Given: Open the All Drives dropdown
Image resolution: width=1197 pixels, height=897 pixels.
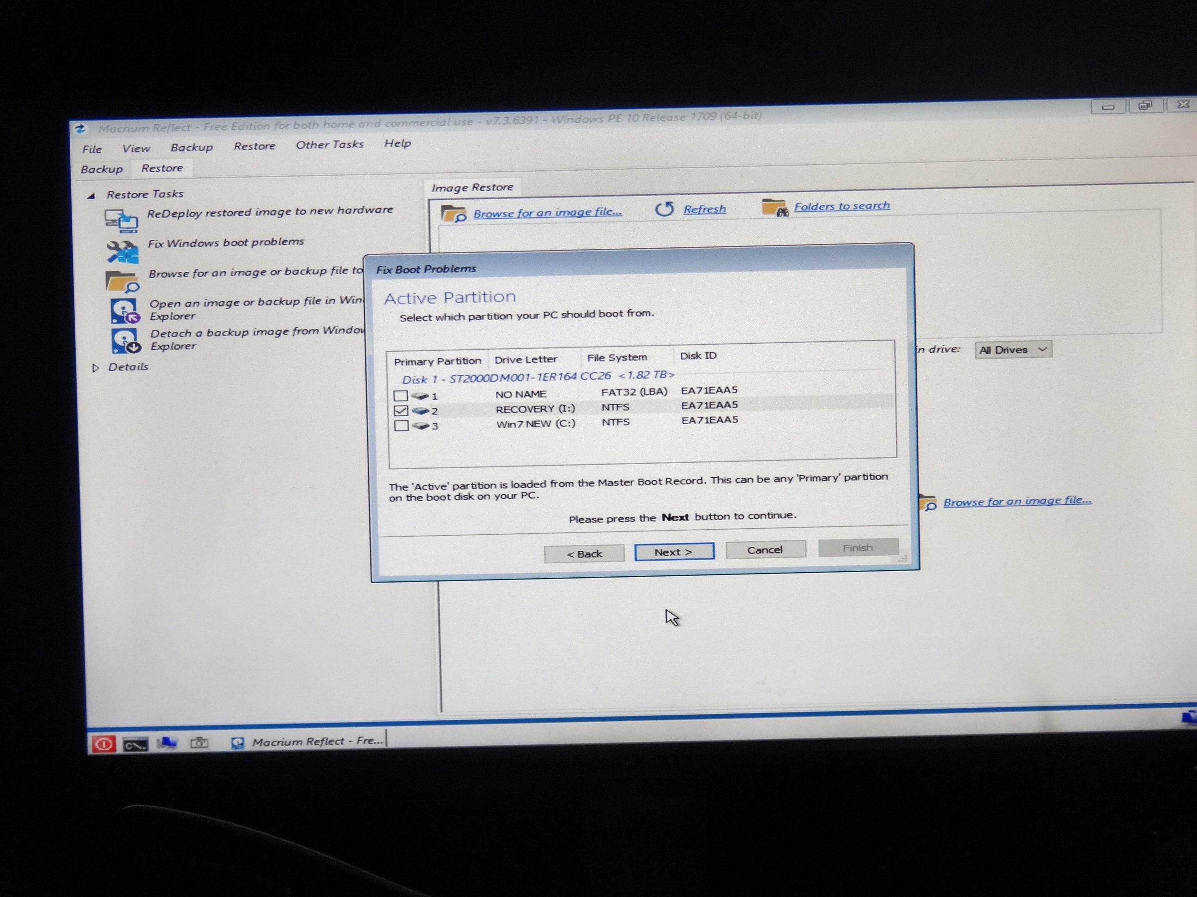Looking at the screenshot, I should 1013,350.
